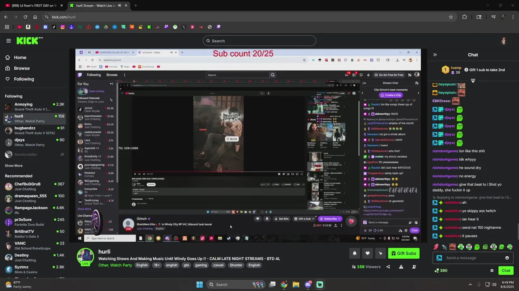Open YouTube bookmark in bookmarks bar
This screenshot has width=519, height=291.
[19, 27]
